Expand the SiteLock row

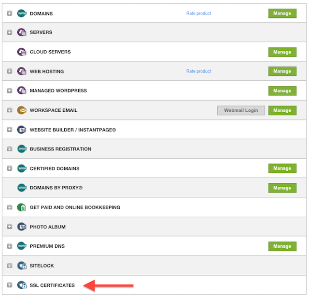[10, 266]
